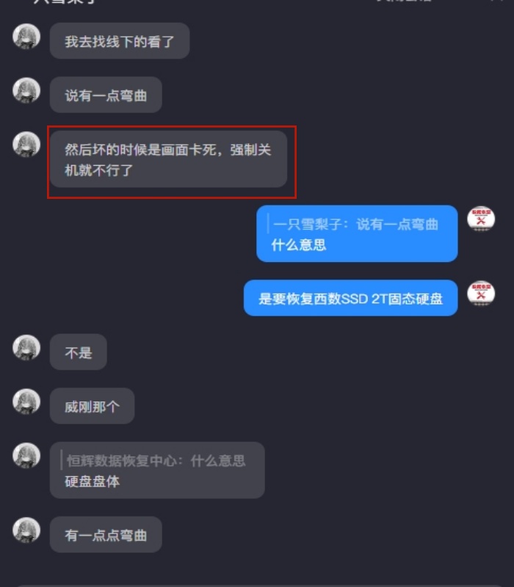Tap avatar beside '是要恢复西数SSD 2T固态硬盘' message
This screenshot has width=514, height=587.
tap(481, 293)
